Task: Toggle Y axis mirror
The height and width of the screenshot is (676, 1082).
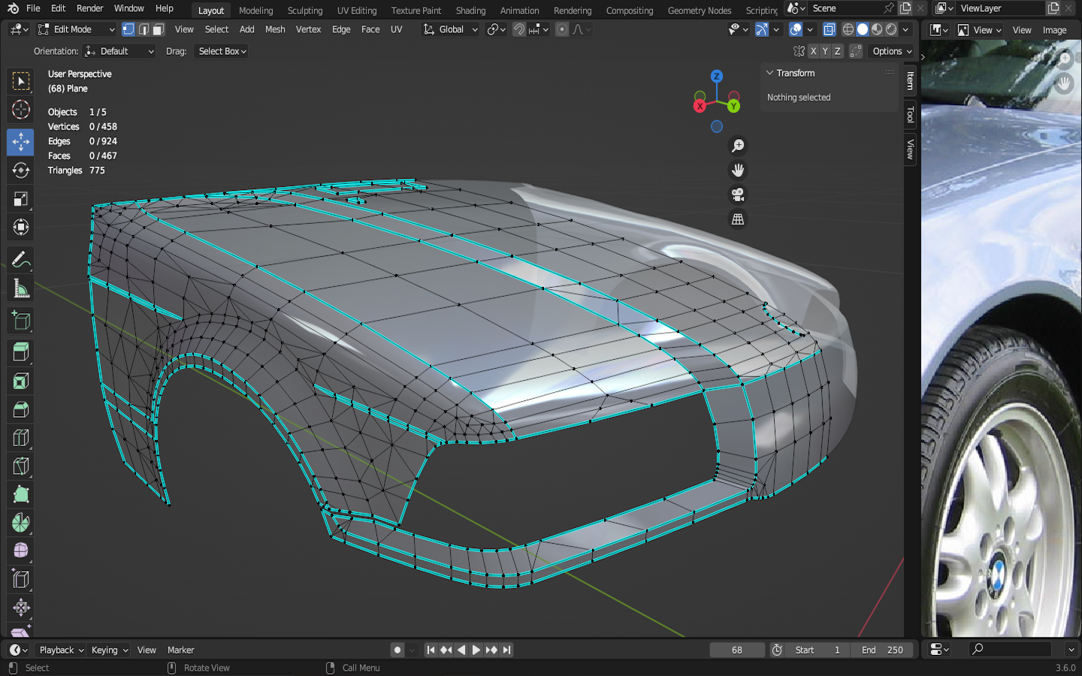Action: pyautogui.click(x=825, y=51)
